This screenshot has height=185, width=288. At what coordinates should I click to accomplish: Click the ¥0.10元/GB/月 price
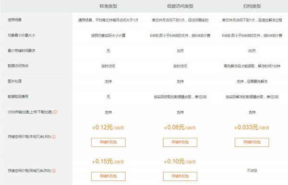click(x=180, y=162)
